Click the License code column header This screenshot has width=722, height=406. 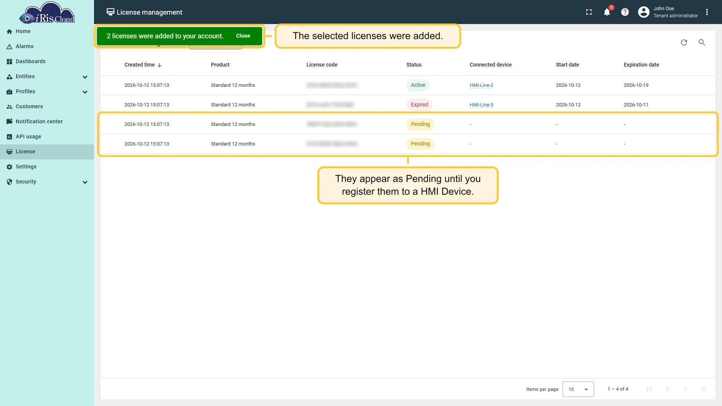coord(322,65)
